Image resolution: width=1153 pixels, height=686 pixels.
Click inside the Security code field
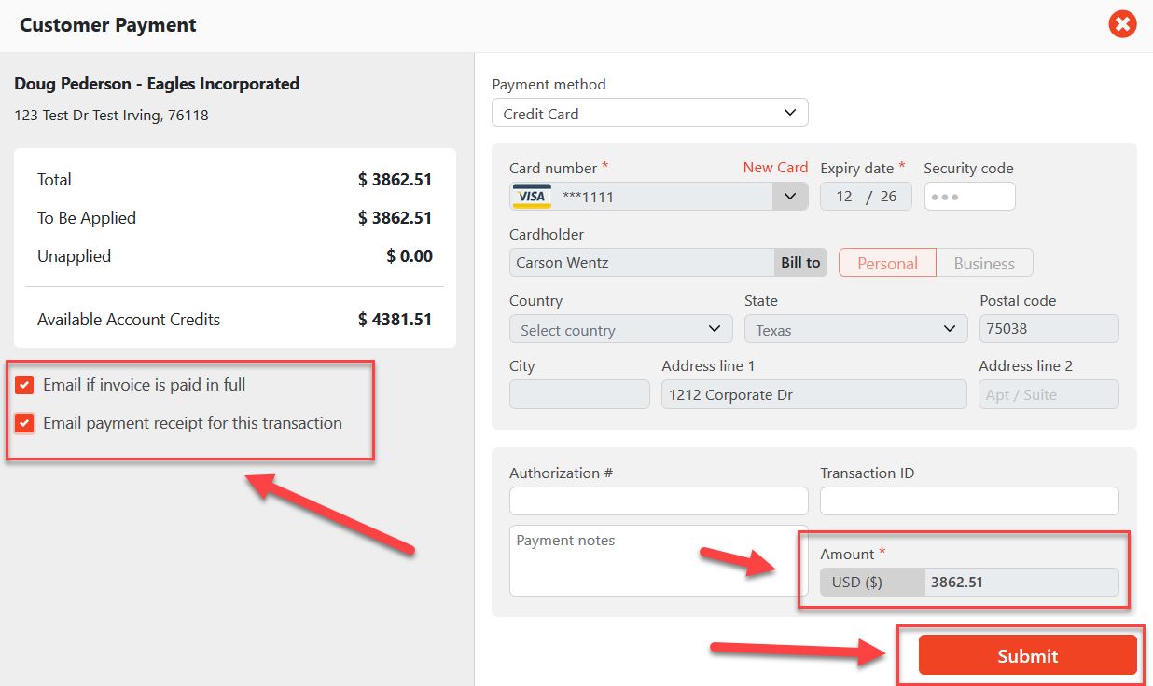point(969,196)
